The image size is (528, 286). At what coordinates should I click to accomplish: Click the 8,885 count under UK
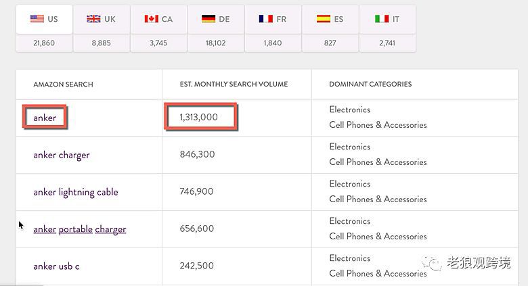click(x=102, y=43)
